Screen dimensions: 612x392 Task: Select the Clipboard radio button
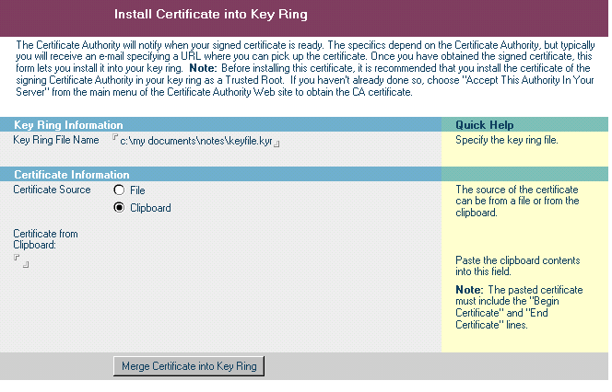tap(119, 208)
